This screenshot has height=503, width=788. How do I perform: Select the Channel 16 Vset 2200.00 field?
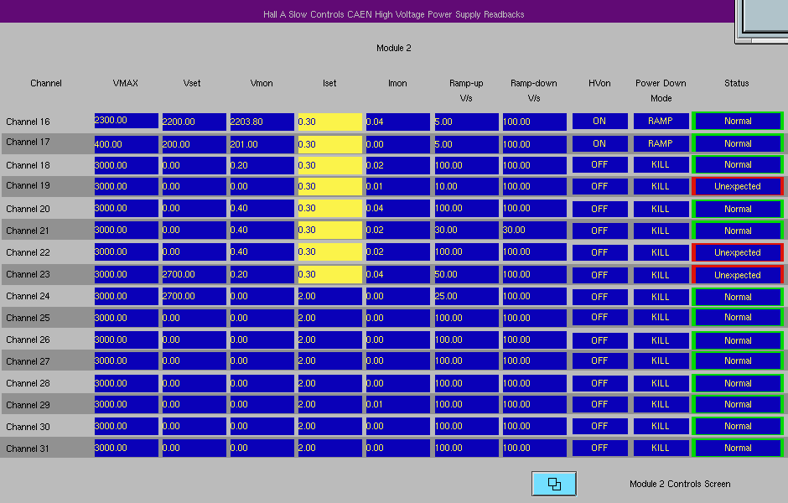pyautogui.click(x=194, y=122)
